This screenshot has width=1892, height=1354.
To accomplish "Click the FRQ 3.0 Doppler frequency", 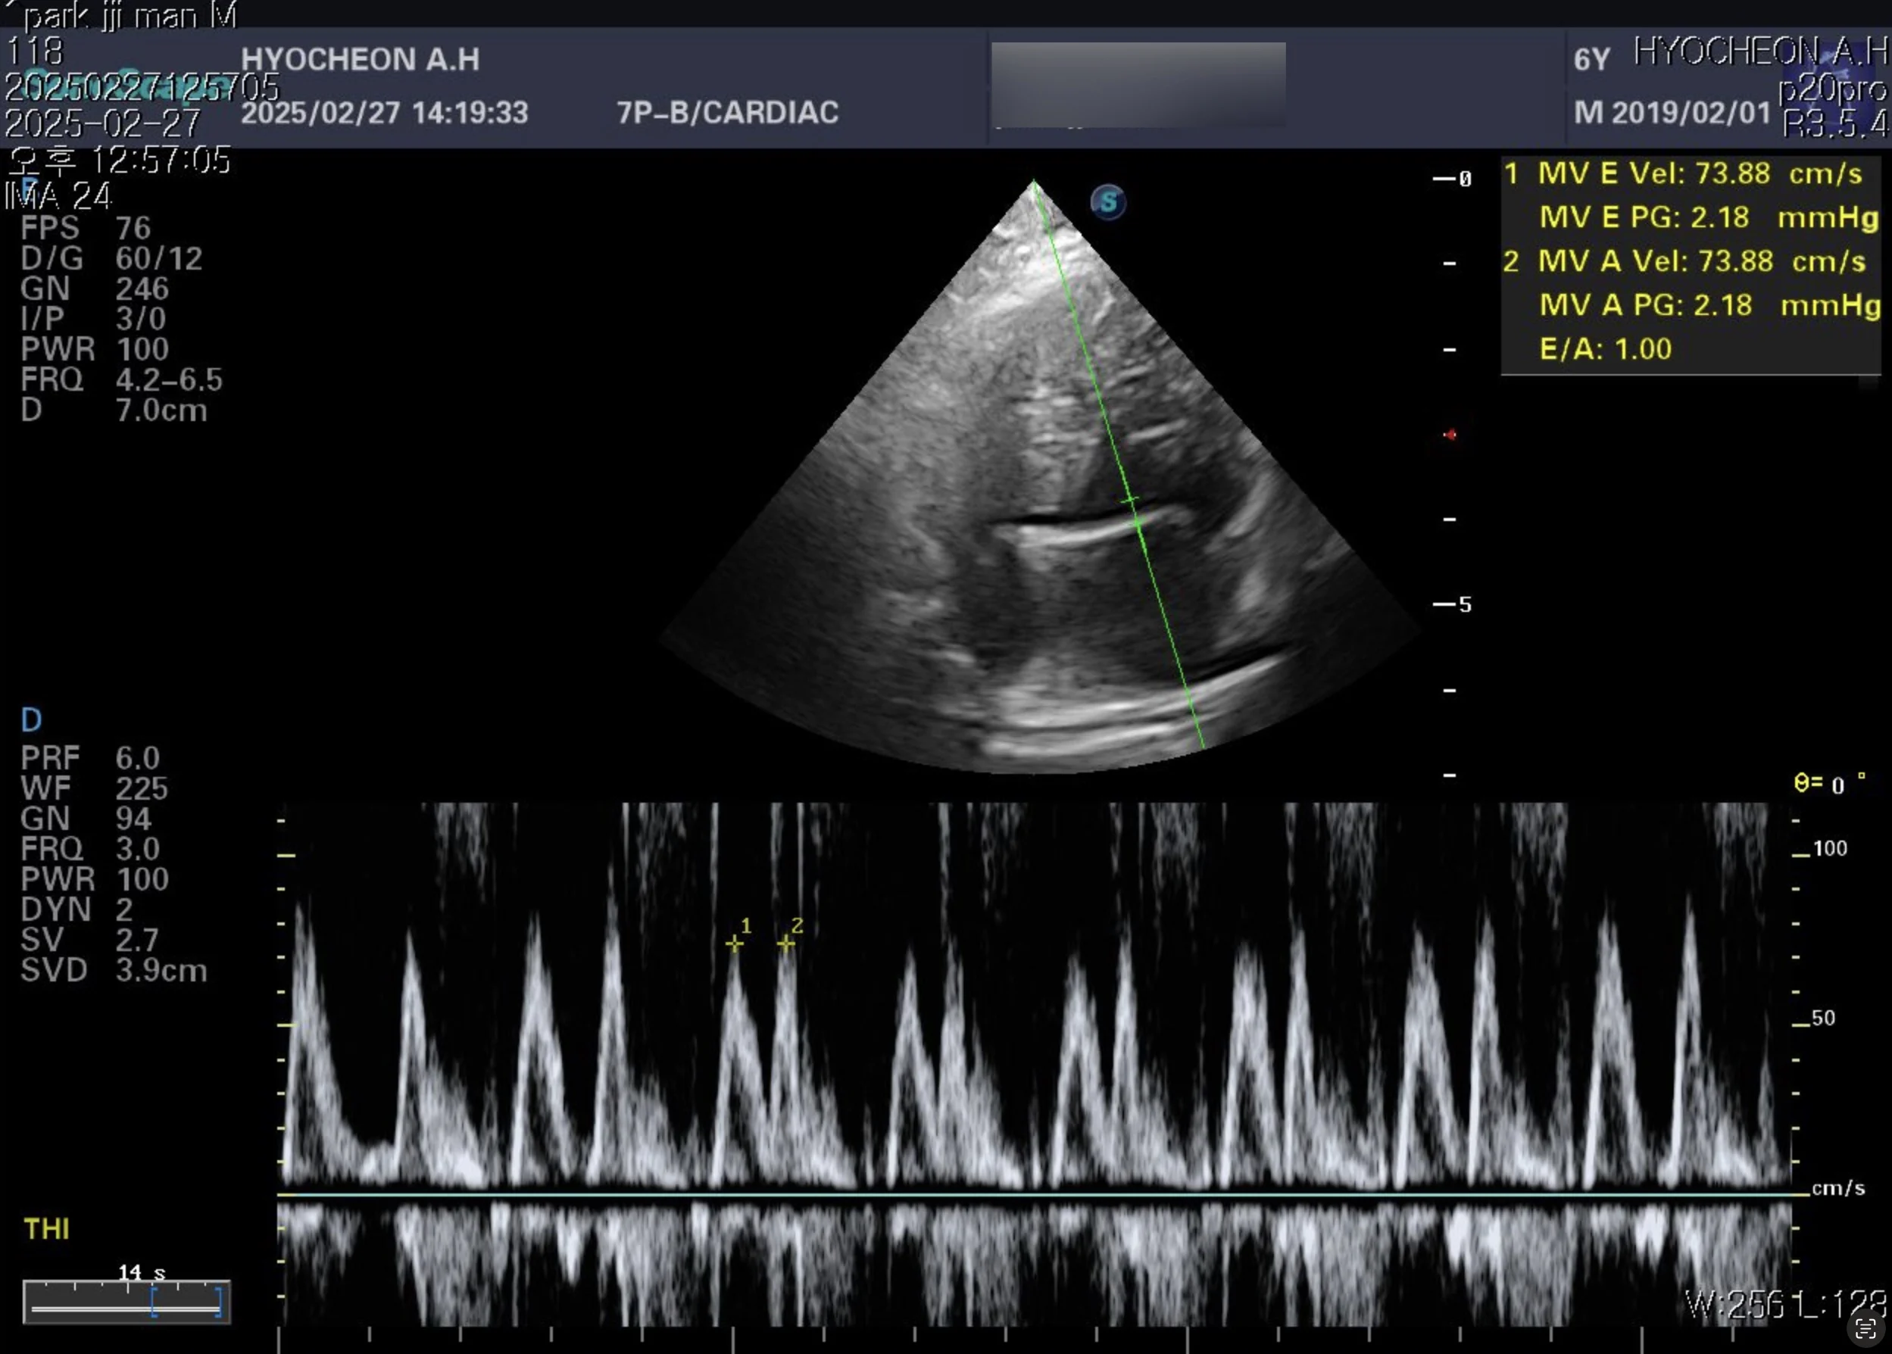I will (90, 849).
